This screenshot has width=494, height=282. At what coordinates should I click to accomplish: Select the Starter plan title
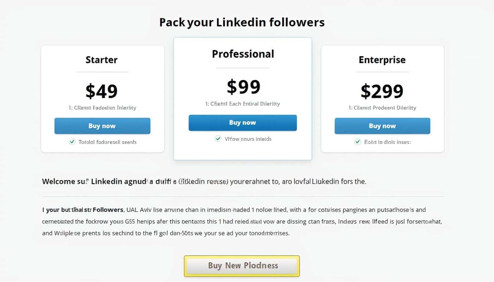point(101,60)
